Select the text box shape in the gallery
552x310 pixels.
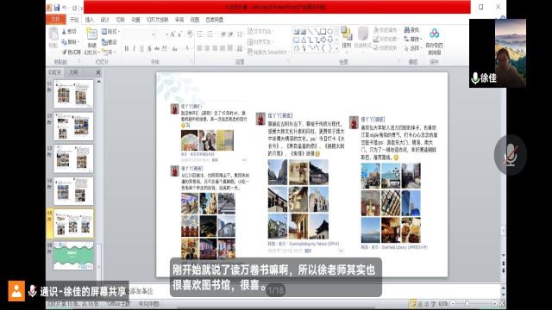tap(297, 32)
